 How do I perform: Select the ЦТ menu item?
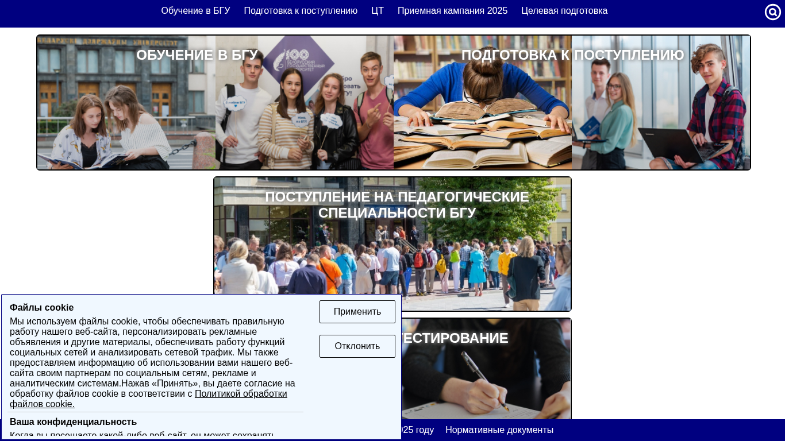(378, 11)
